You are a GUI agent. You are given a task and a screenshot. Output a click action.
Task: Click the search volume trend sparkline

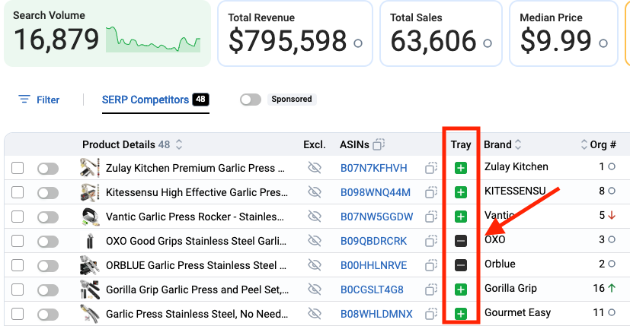(x=153, y=40)
